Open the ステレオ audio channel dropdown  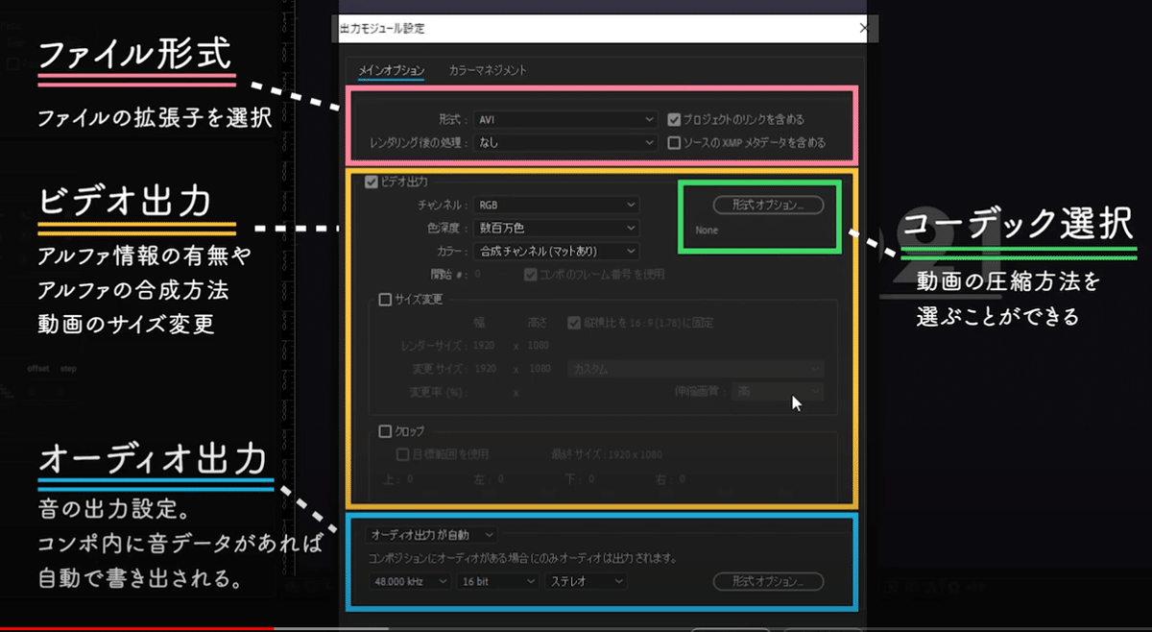tap(585, 581)
